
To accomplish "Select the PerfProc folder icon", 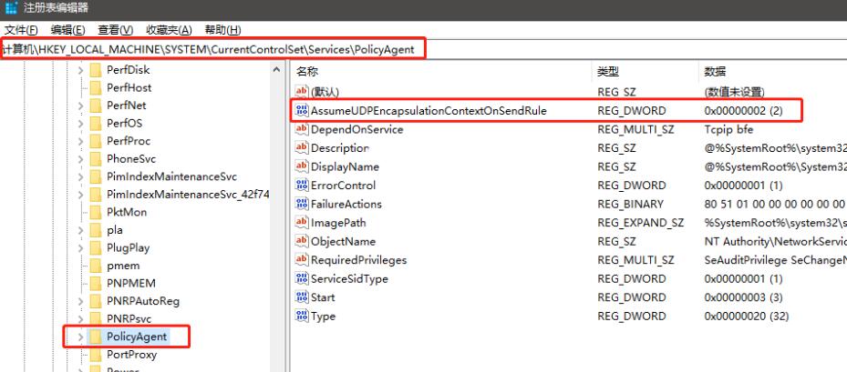I will tap(95, 141).
